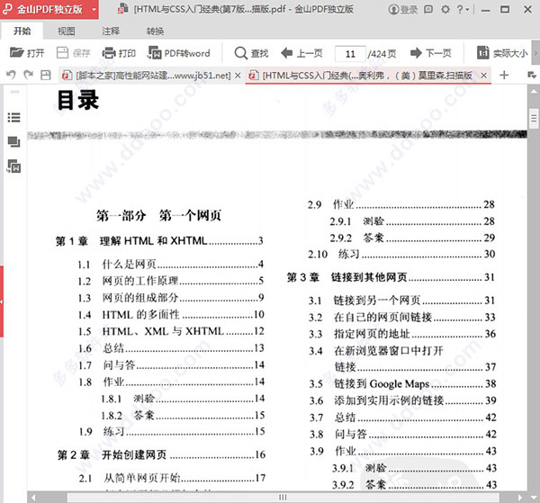Click the horizontal scrollbar right arrow
540x503 pixels.
click(520, 498)
